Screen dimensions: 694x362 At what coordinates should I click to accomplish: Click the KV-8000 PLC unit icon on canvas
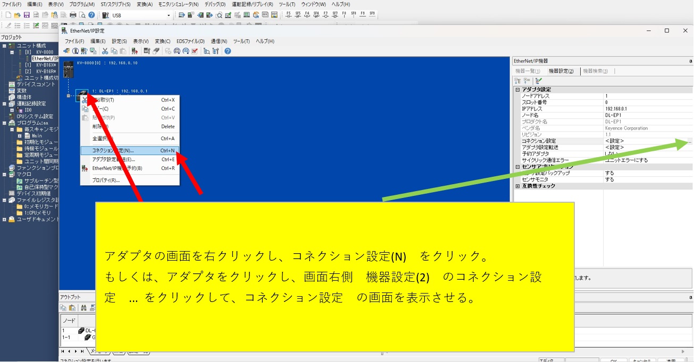pyautogui.click(x=69, y=70)
